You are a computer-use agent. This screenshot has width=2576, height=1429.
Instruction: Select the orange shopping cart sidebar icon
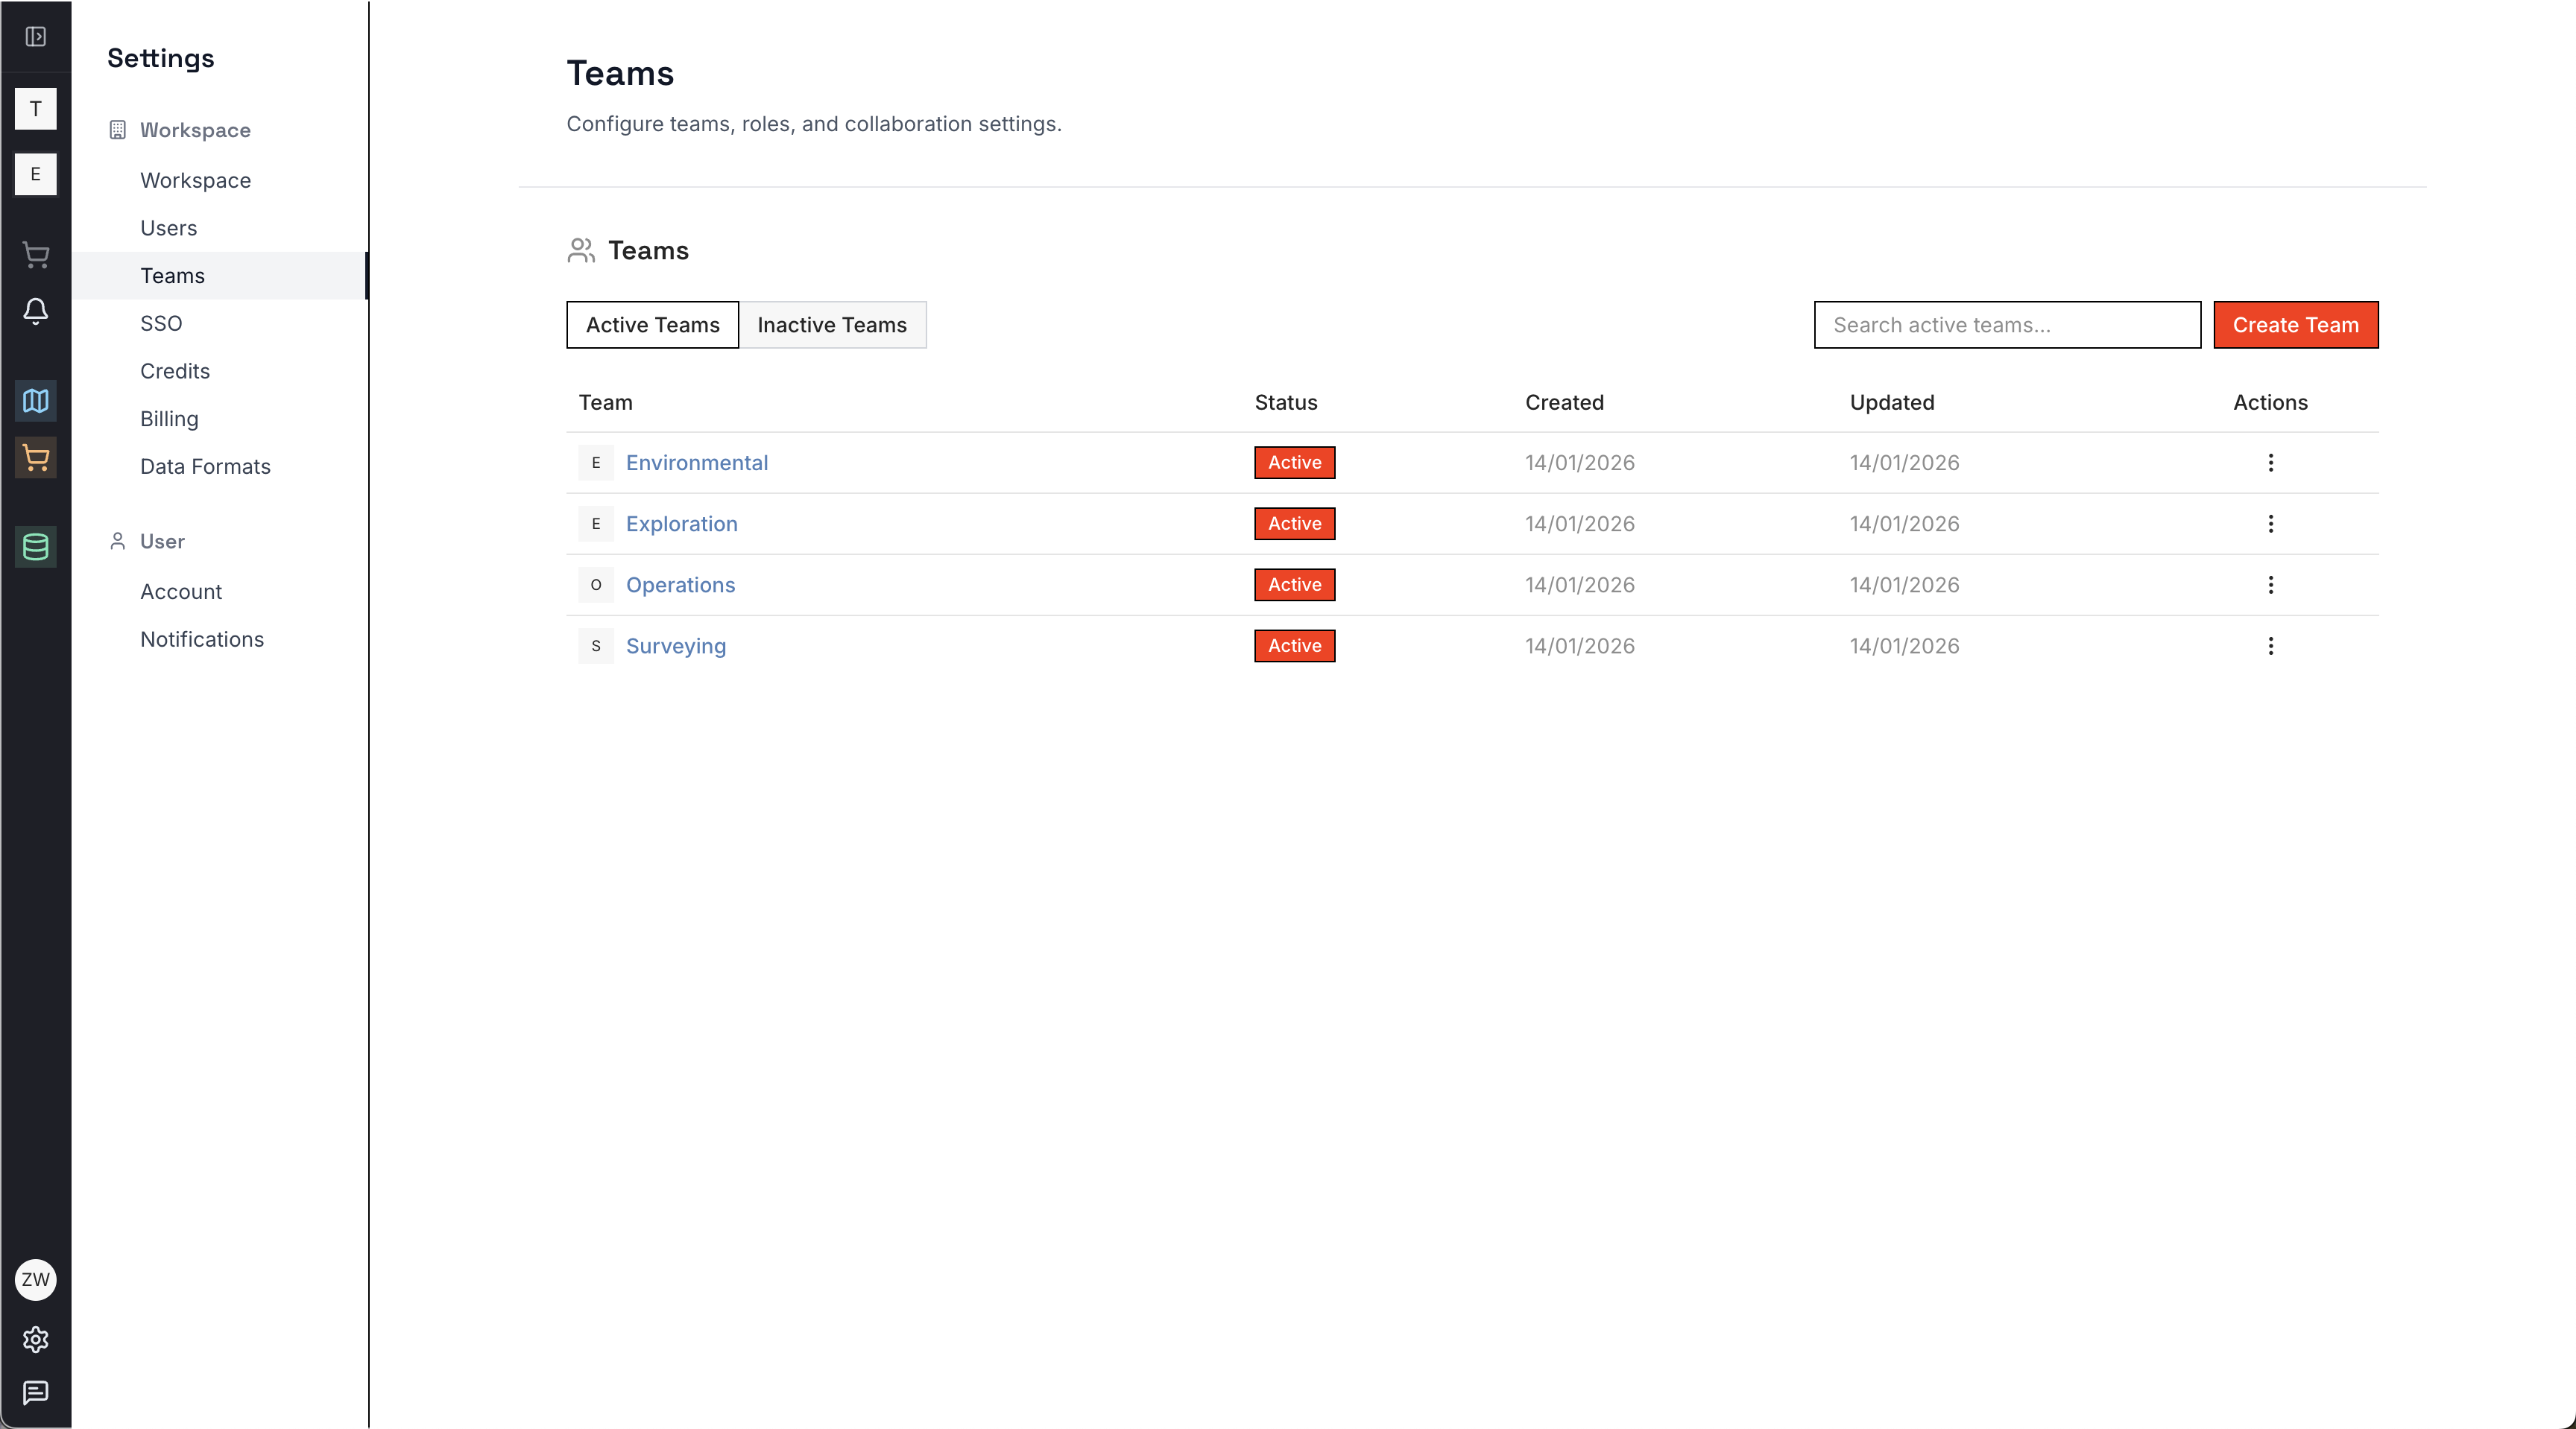[35, 459]
